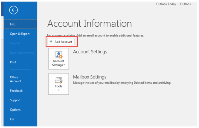
Task: Click the green plus icon beside Add Account
Action: click(x=51, y=42)
